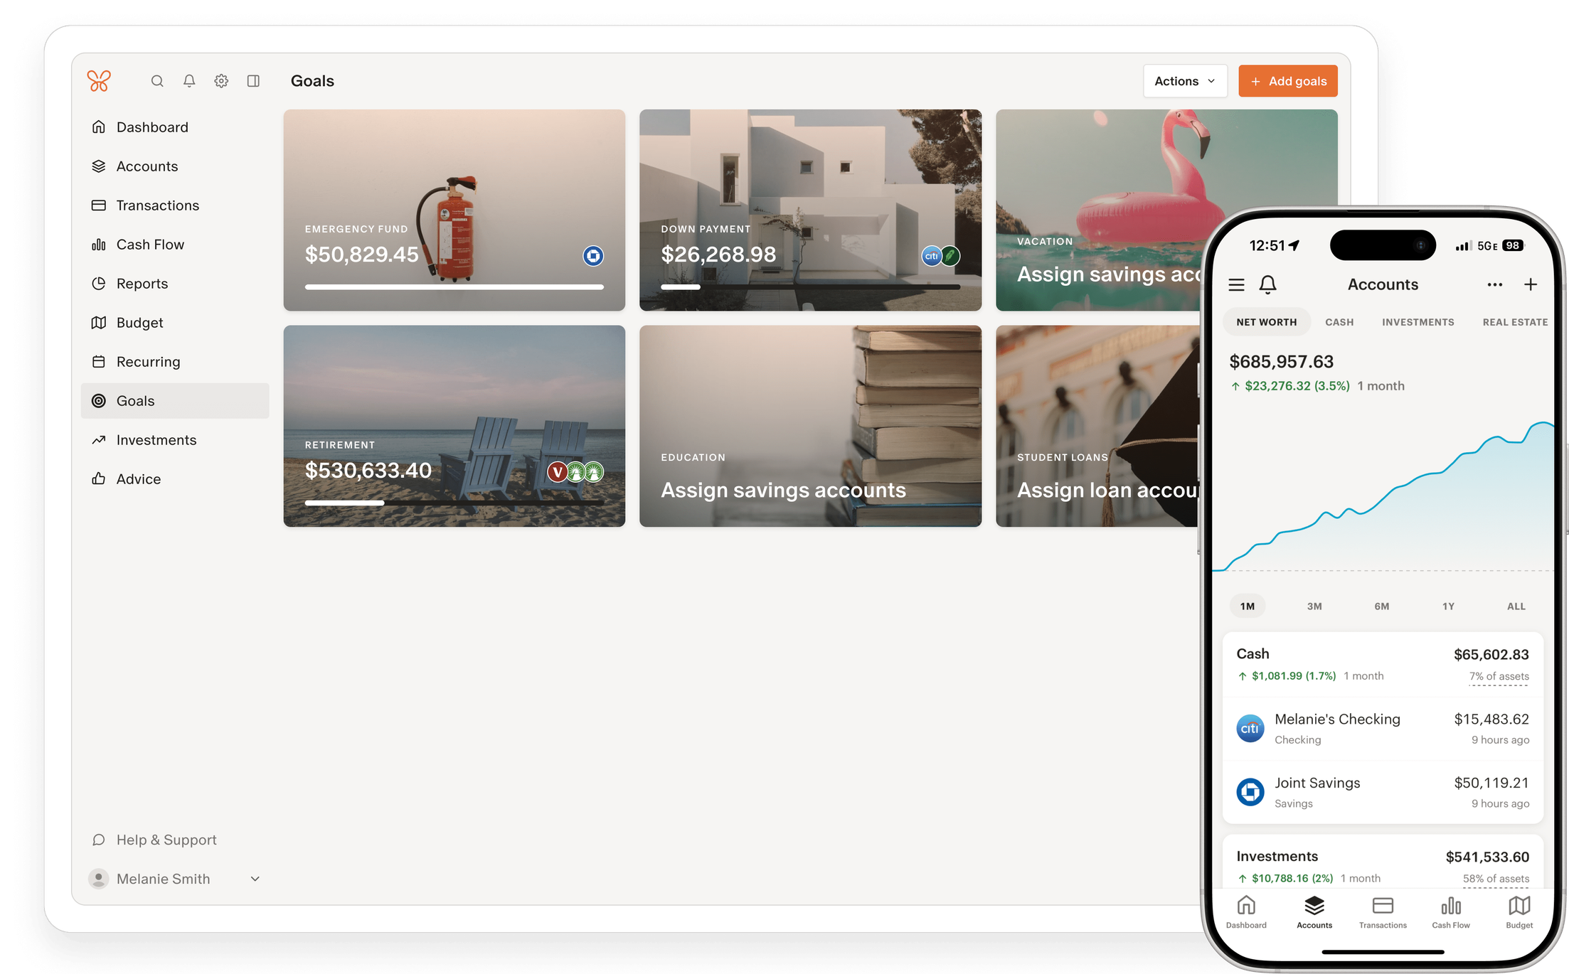
Task: Click the butterfly app logo
Action: pyautogui.click(x=99, y=81)
